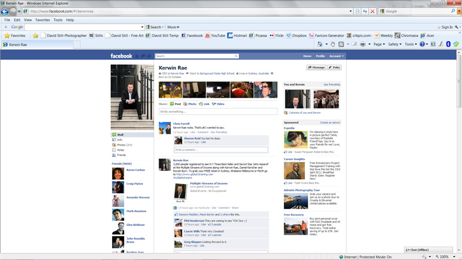Expand Google toolbar search box dropdown

tap(142, 27)
